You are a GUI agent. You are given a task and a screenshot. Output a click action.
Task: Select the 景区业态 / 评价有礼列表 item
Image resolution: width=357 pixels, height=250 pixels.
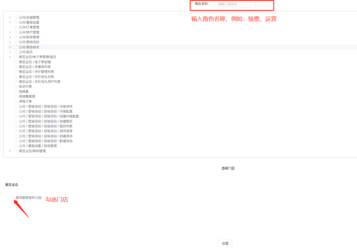pyautogui.click(x=16, y=76)
